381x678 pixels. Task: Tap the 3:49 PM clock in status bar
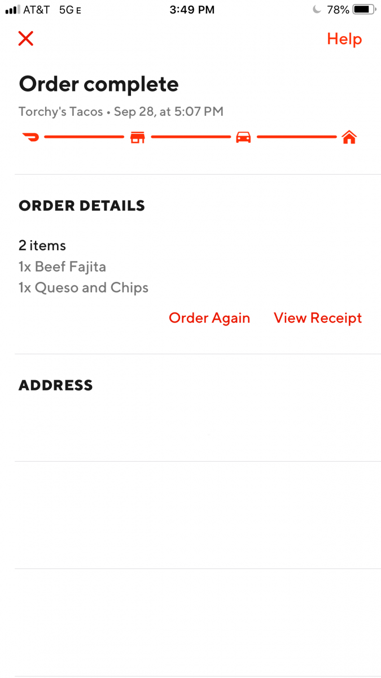coord(192,10)
